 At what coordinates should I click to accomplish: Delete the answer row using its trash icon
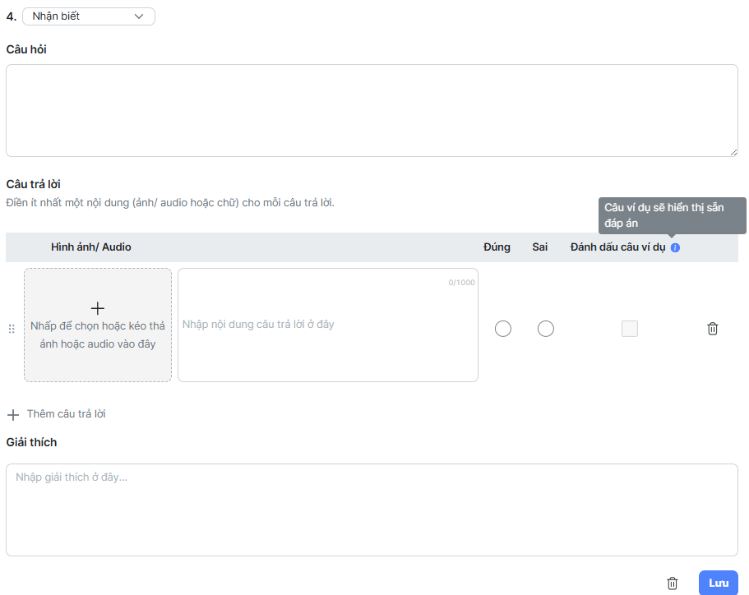(x=713, y=329)
